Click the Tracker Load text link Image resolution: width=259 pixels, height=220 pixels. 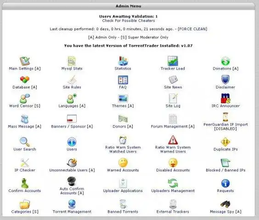tap(173, 69)
